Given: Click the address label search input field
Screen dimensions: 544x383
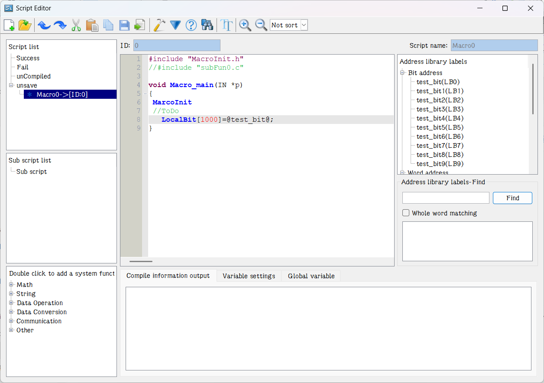Looking at the screenshot, I should (446, 198).
